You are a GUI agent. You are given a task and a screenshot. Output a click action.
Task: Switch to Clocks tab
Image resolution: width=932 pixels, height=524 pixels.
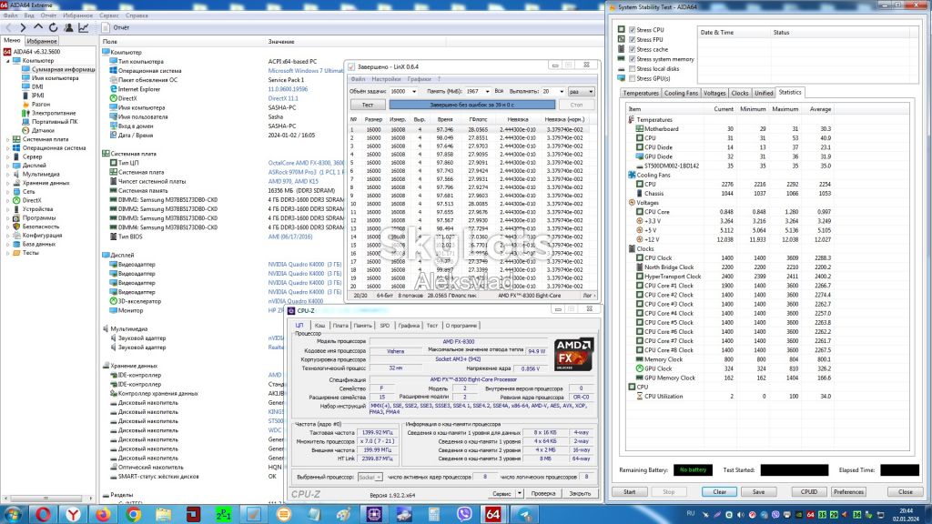coord(739,94)
